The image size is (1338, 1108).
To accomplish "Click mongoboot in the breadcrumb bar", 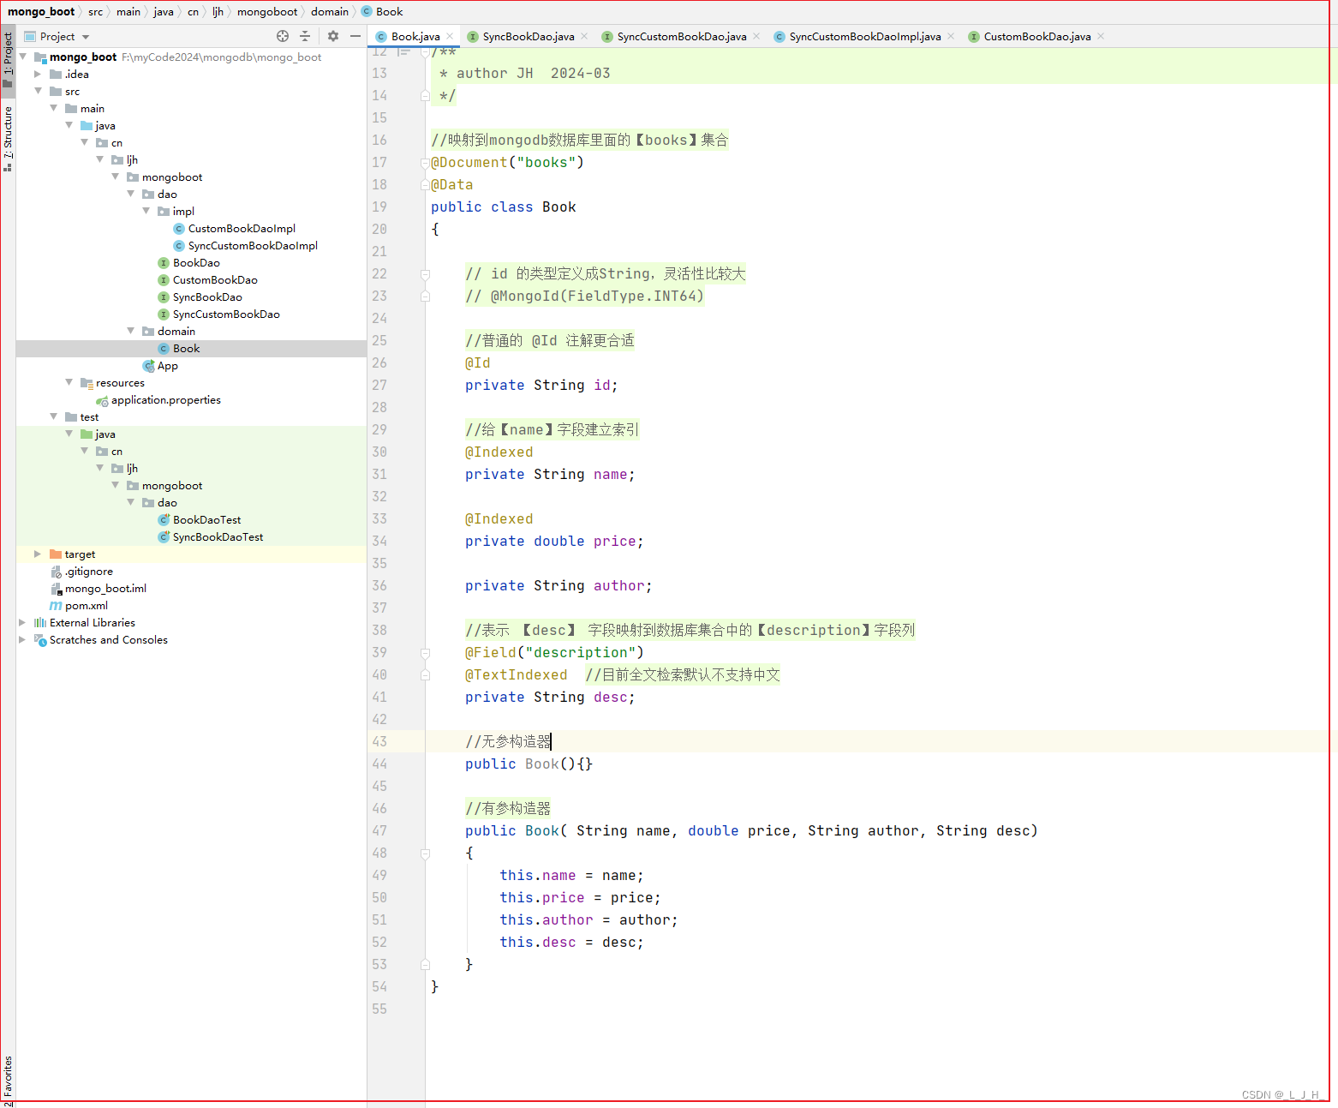I will point(267,11).
